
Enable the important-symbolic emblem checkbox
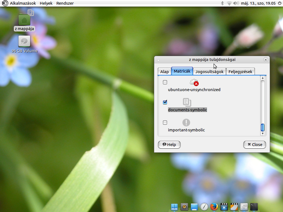point(165,123)
